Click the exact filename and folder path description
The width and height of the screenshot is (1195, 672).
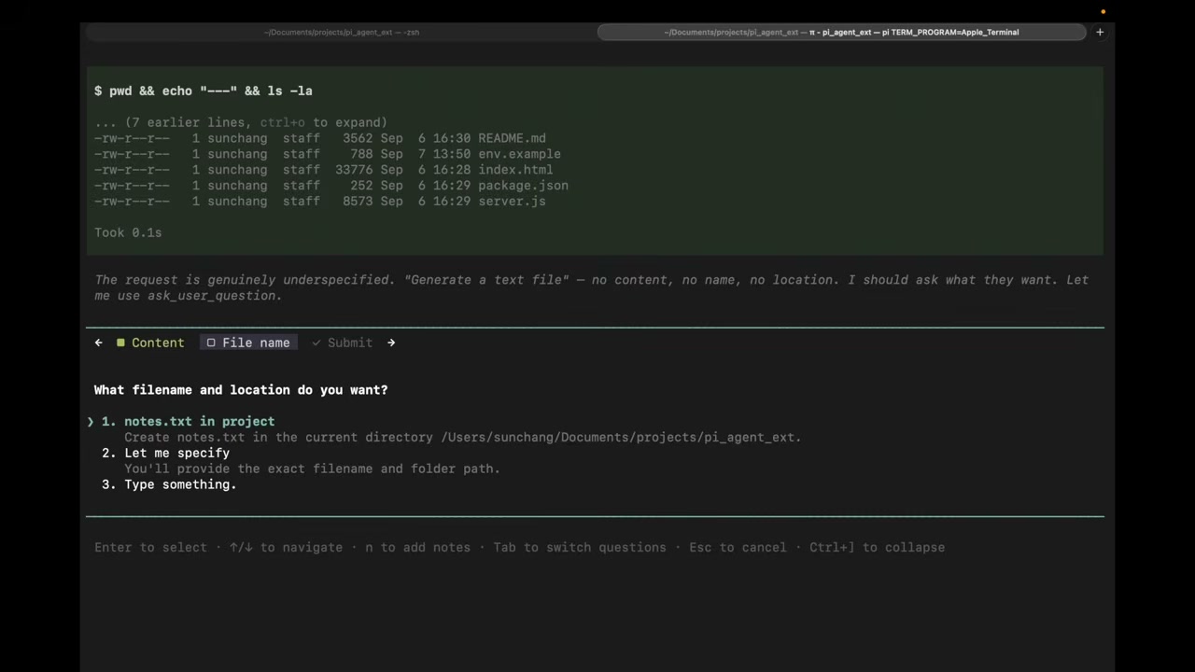pos(312,469)
